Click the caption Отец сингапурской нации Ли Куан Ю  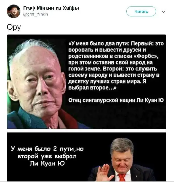pos(116,100)
